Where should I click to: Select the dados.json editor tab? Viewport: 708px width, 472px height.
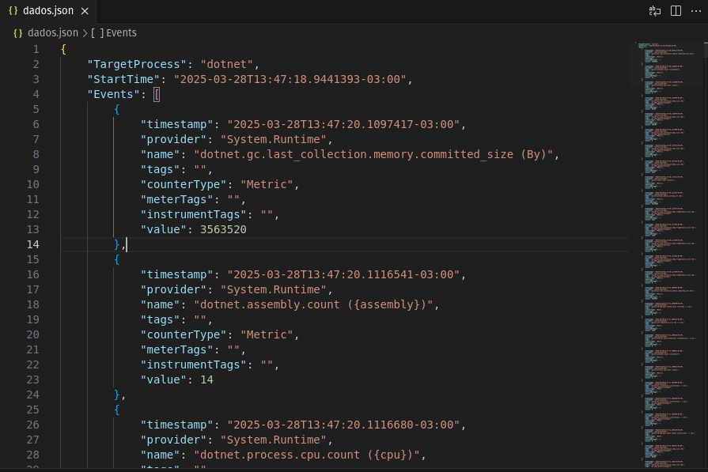coord(48,11)
